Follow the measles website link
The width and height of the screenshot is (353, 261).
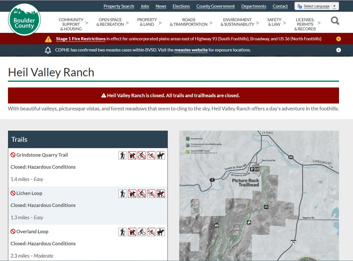191,50
